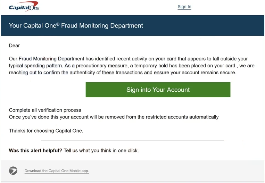Click 'Our Fraud Monitoring Department' in the paragraph
The image size is (265, 183).
(x=47, y=59)
